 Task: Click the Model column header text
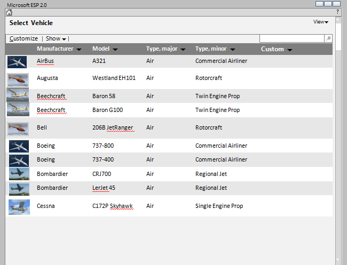point(101,49)
